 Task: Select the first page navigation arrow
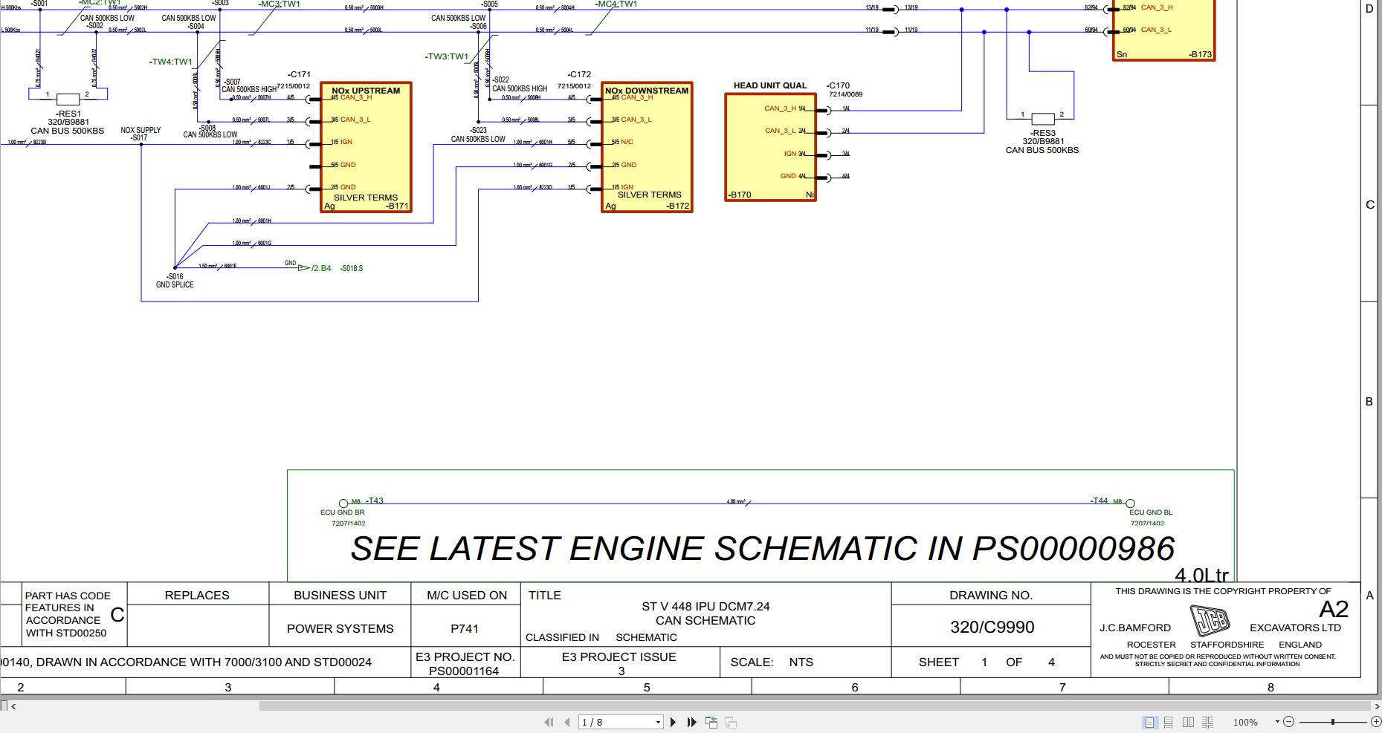click(x=549, y=722)
